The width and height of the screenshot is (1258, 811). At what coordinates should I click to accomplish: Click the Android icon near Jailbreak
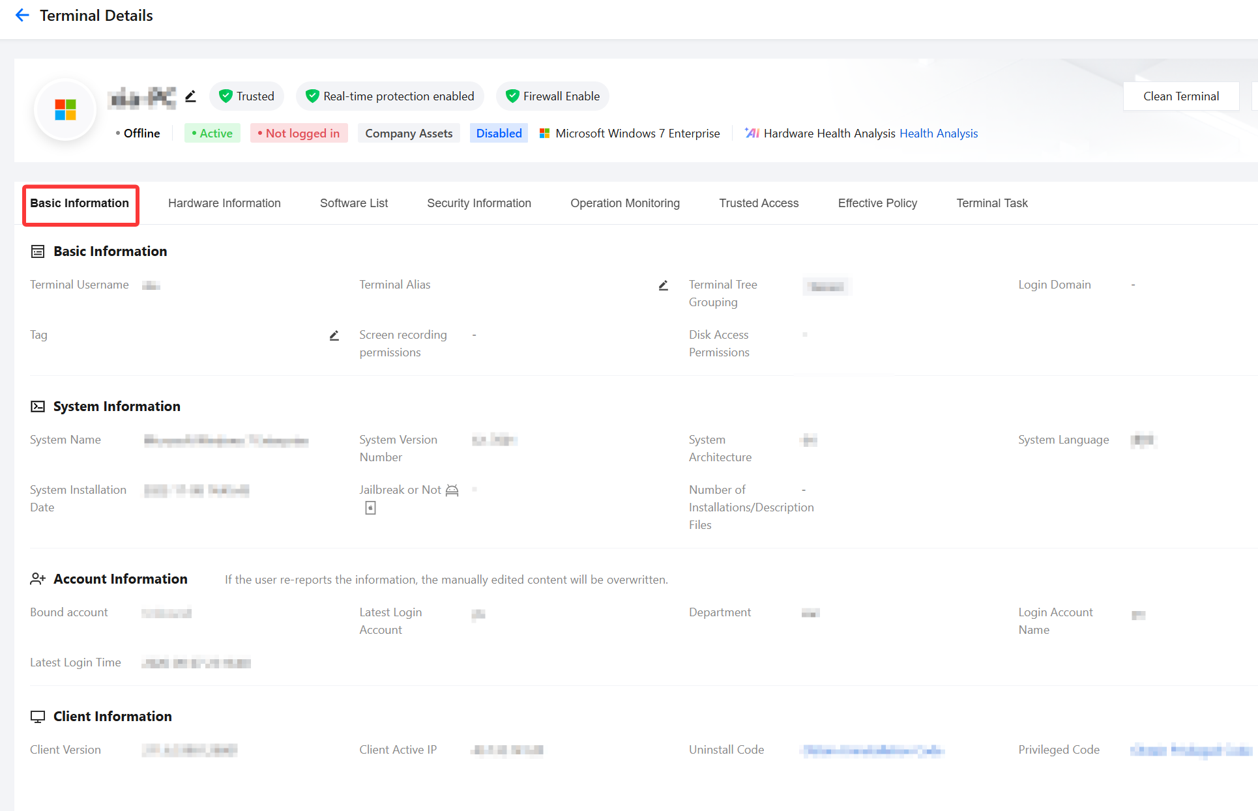452,491
